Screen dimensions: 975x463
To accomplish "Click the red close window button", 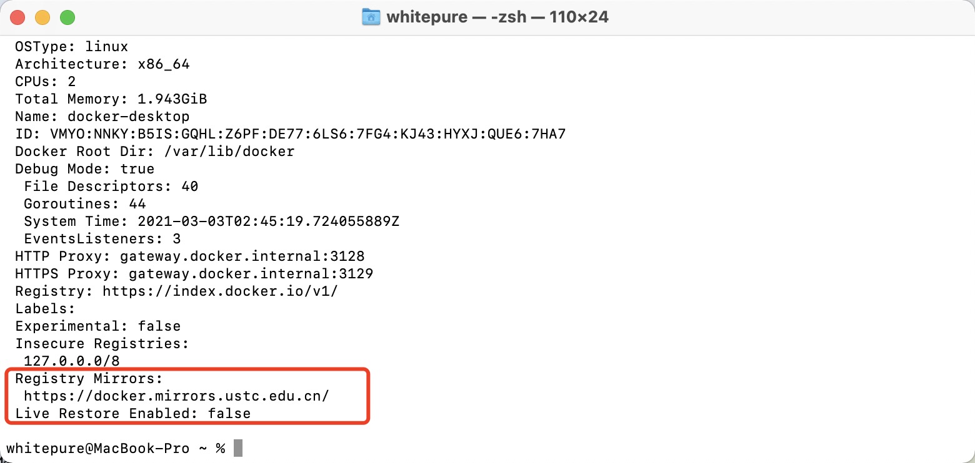I will click(17, 17).
